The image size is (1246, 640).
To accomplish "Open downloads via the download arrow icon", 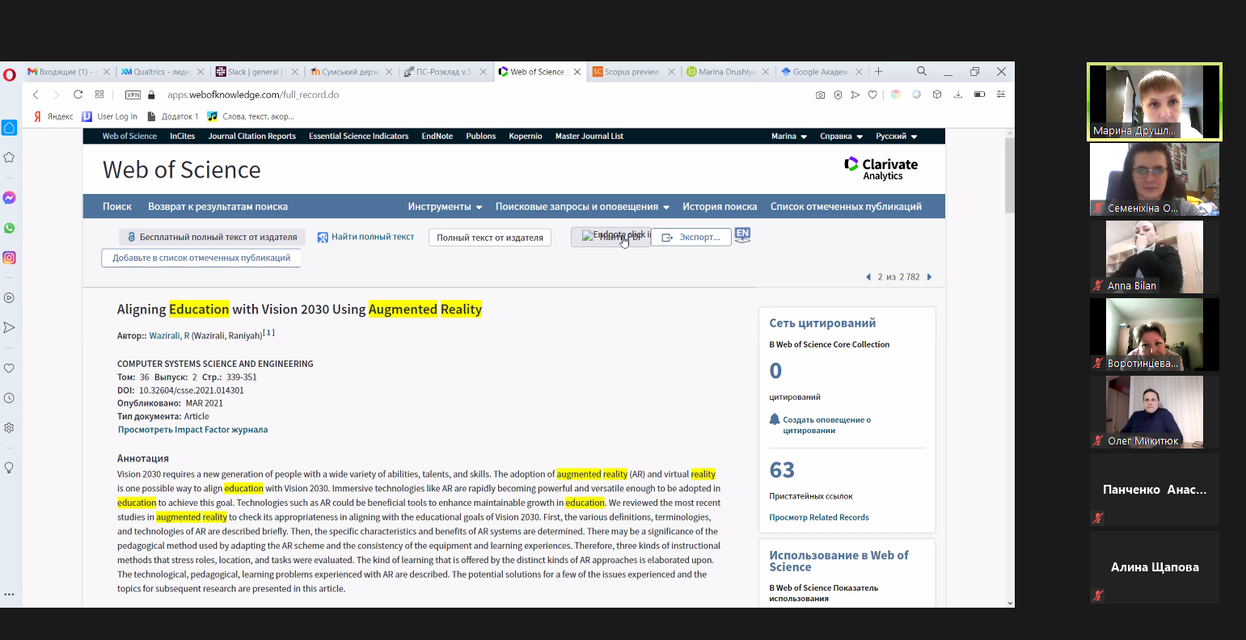I will point(958,95).
